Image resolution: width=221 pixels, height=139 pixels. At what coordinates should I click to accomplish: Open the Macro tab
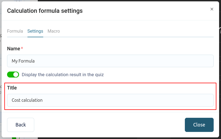click(54, 31)
